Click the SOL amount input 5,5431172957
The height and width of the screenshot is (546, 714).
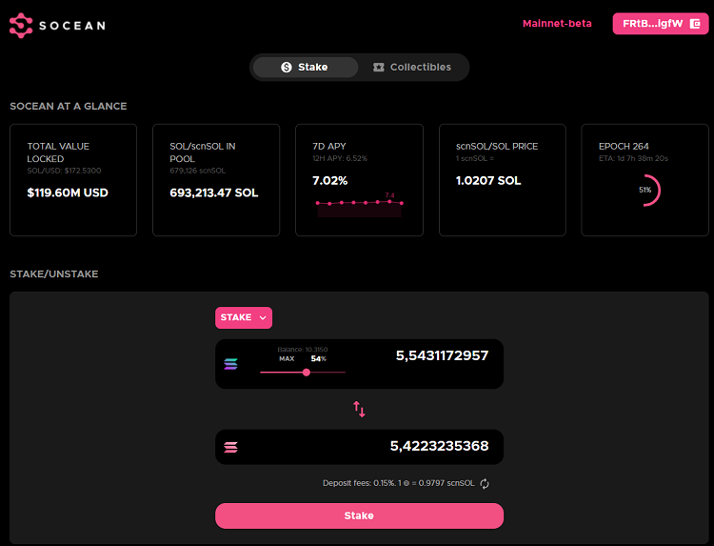[x=442, y=355]
